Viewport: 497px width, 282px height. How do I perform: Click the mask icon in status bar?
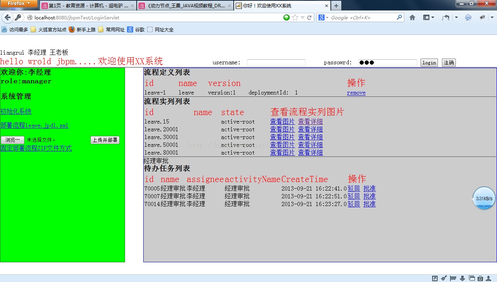coord(453,278)
